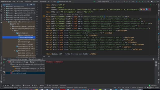Viewport: 160px width, 90px height.
Task: Click the webjars breadcrumb in navigation bar
Action: pos(35,1)
